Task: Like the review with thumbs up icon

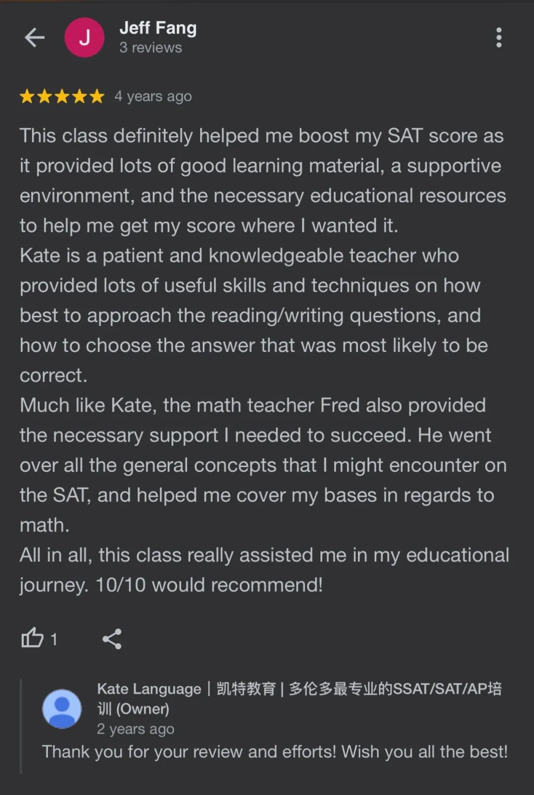Action: (32, 638)
